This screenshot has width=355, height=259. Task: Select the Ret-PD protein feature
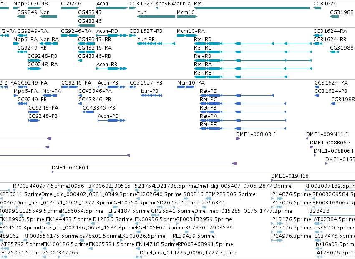click(x=237, y=95)
